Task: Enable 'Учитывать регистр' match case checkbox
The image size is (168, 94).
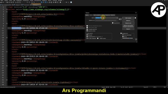Action: pos(87,29)
